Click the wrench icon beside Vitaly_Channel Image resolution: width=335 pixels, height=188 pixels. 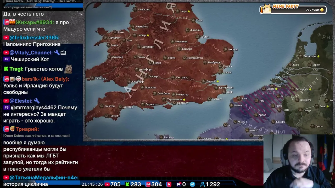click(57, 52)
